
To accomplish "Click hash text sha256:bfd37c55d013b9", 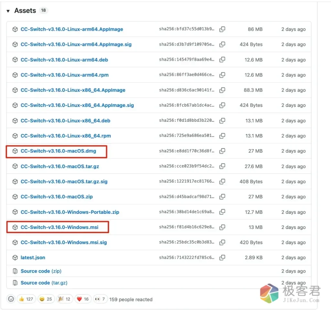I will pos(187,29).
